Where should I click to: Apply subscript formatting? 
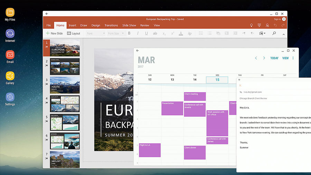[x=164, y=34]
